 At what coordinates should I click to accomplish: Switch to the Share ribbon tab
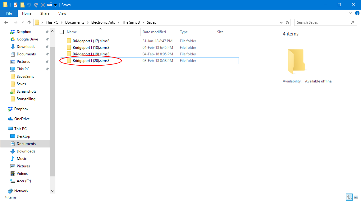[x=45, y=13]
